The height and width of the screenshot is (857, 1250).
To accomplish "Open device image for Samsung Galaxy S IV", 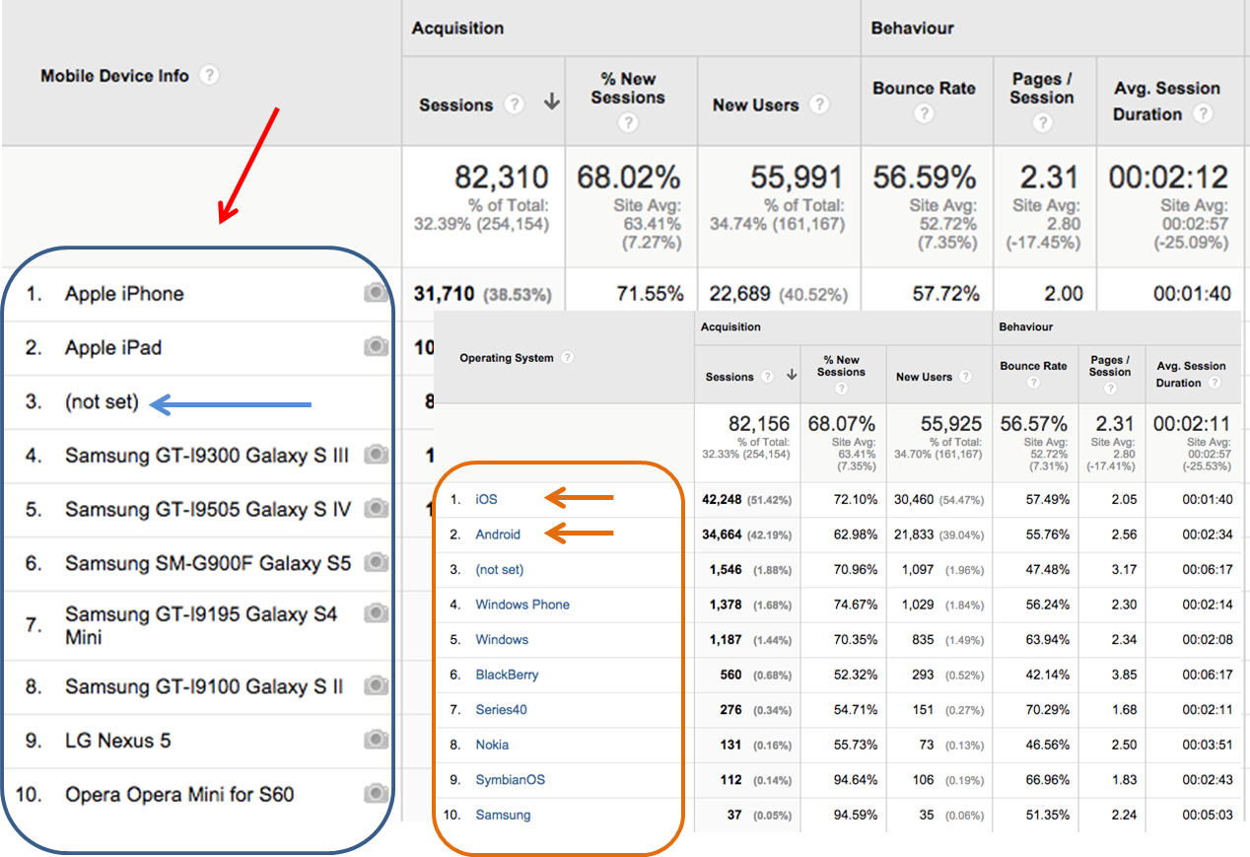I will click(376, 508).
